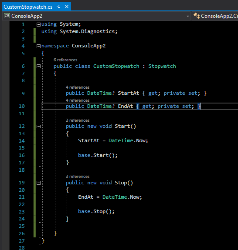
Task: Collapse the CustomStopwatch class outline
Action: point(38,67)
